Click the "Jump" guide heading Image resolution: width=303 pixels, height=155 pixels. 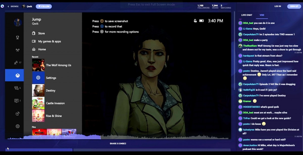point(36,19)
